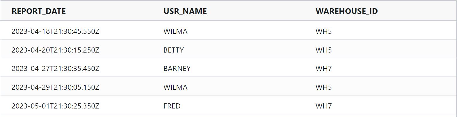
Task: Click BARNEY's WH7 warehouse cell
Action: click(x=324, y=68)
